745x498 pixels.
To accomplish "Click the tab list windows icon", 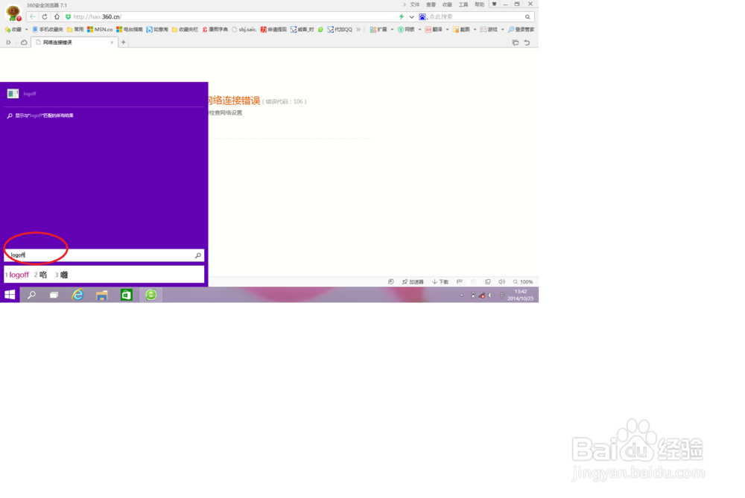I will point(516,42).
